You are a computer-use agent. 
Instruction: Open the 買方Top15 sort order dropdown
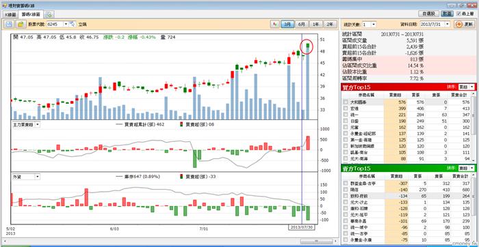click(x=472, y=87)
